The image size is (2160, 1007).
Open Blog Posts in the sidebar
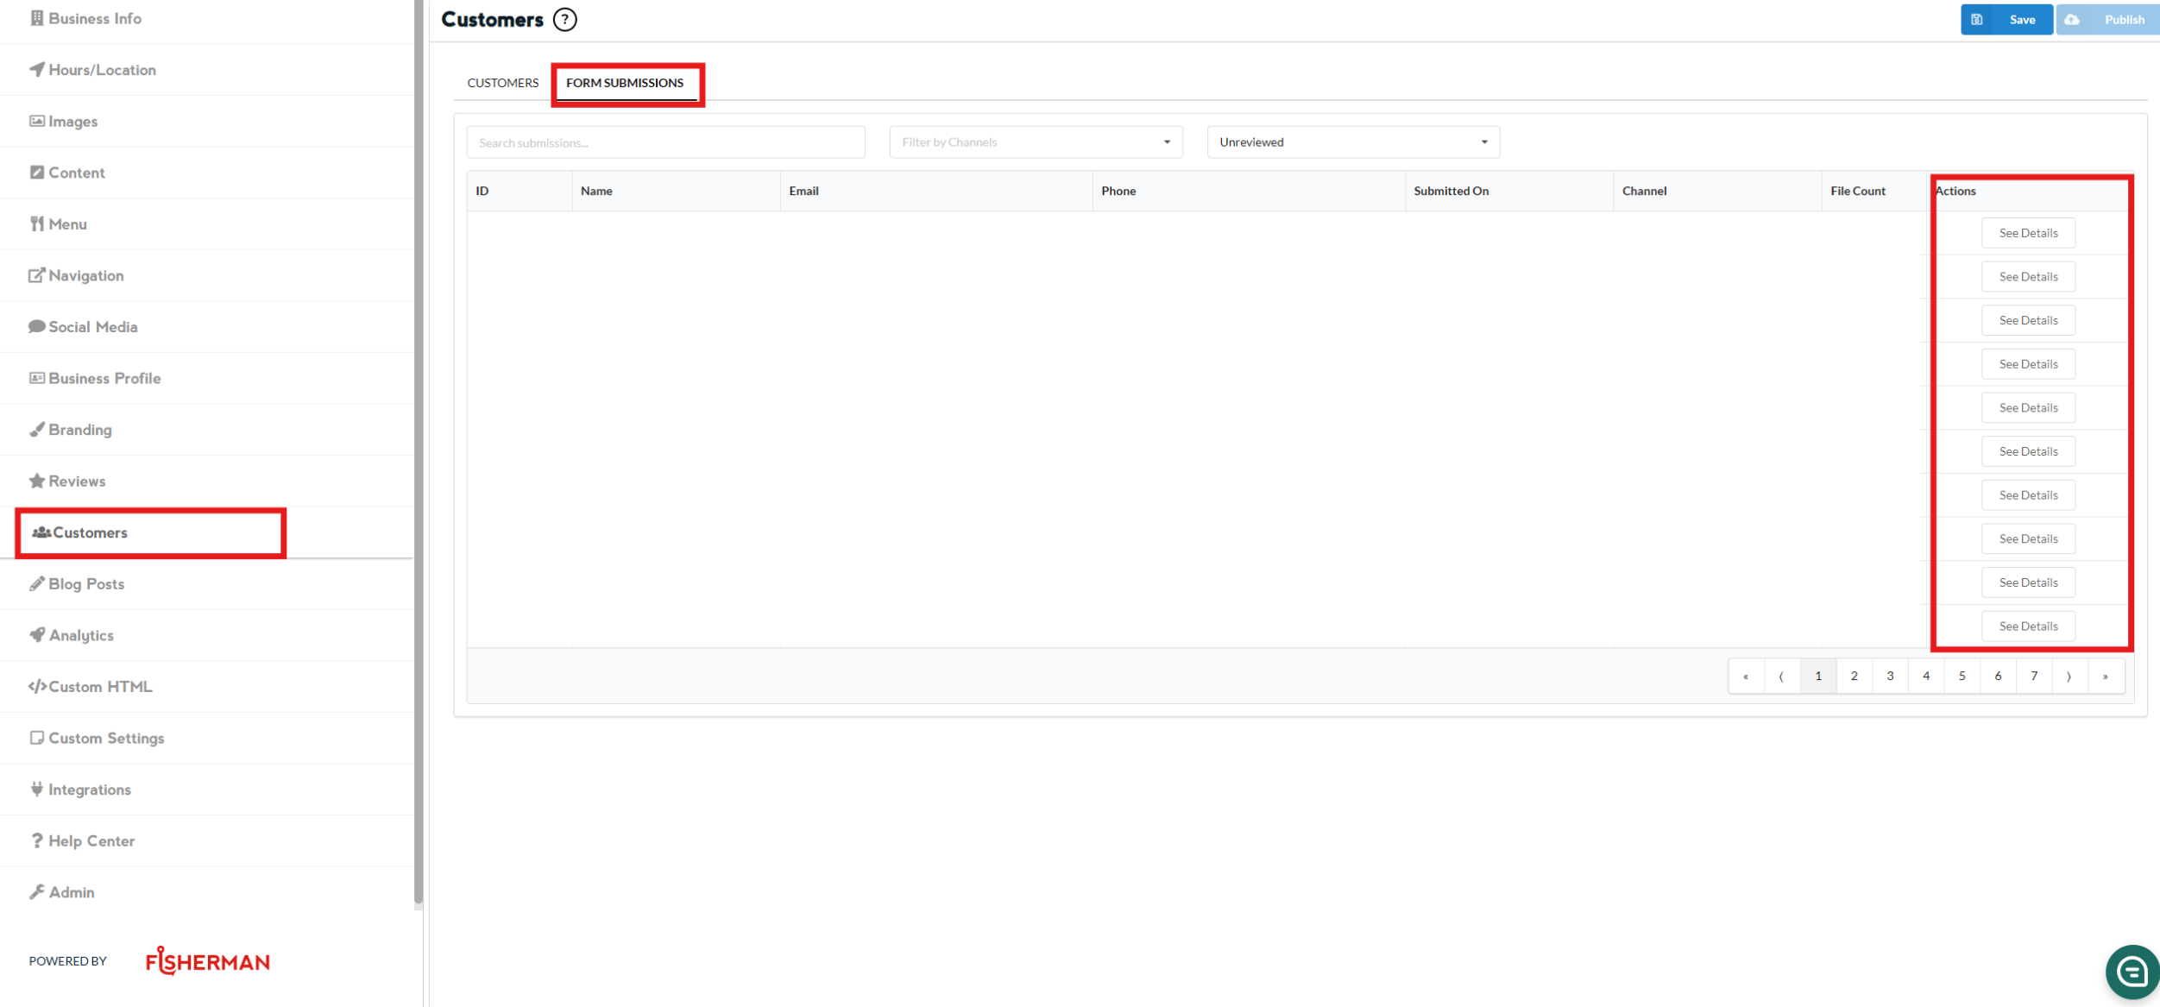click(x=86, y=584)
